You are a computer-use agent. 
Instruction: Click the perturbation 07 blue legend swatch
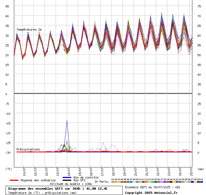coord(131,182)
